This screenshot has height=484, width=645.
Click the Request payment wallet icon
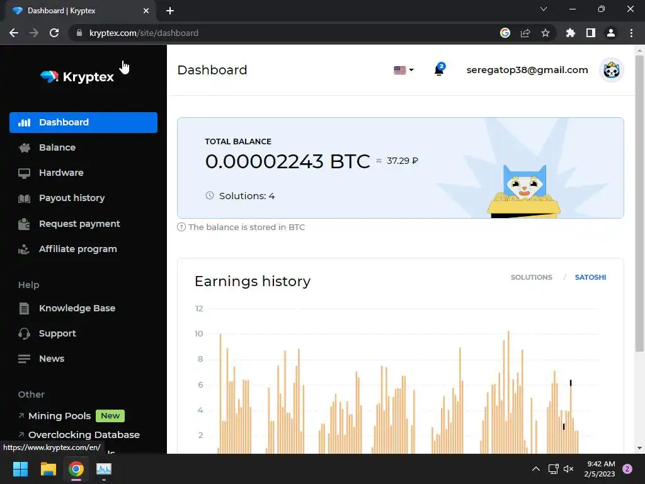pos(25,224)
